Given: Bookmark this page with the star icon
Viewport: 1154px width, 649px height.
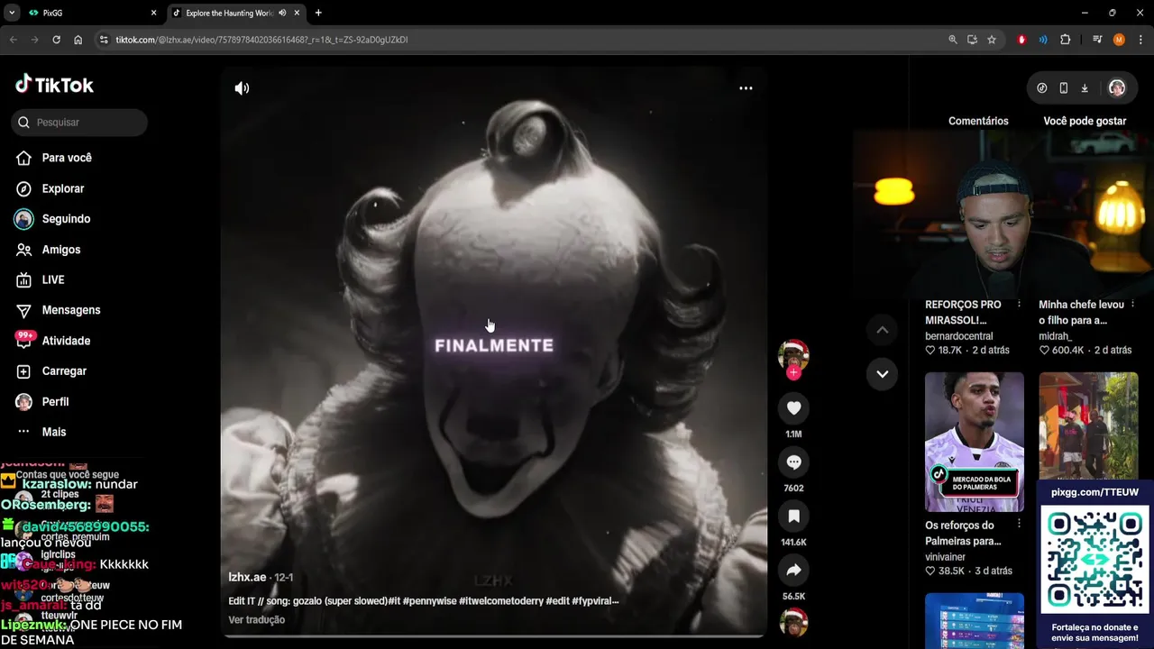Looking at the screenshot, I should 992,40.
